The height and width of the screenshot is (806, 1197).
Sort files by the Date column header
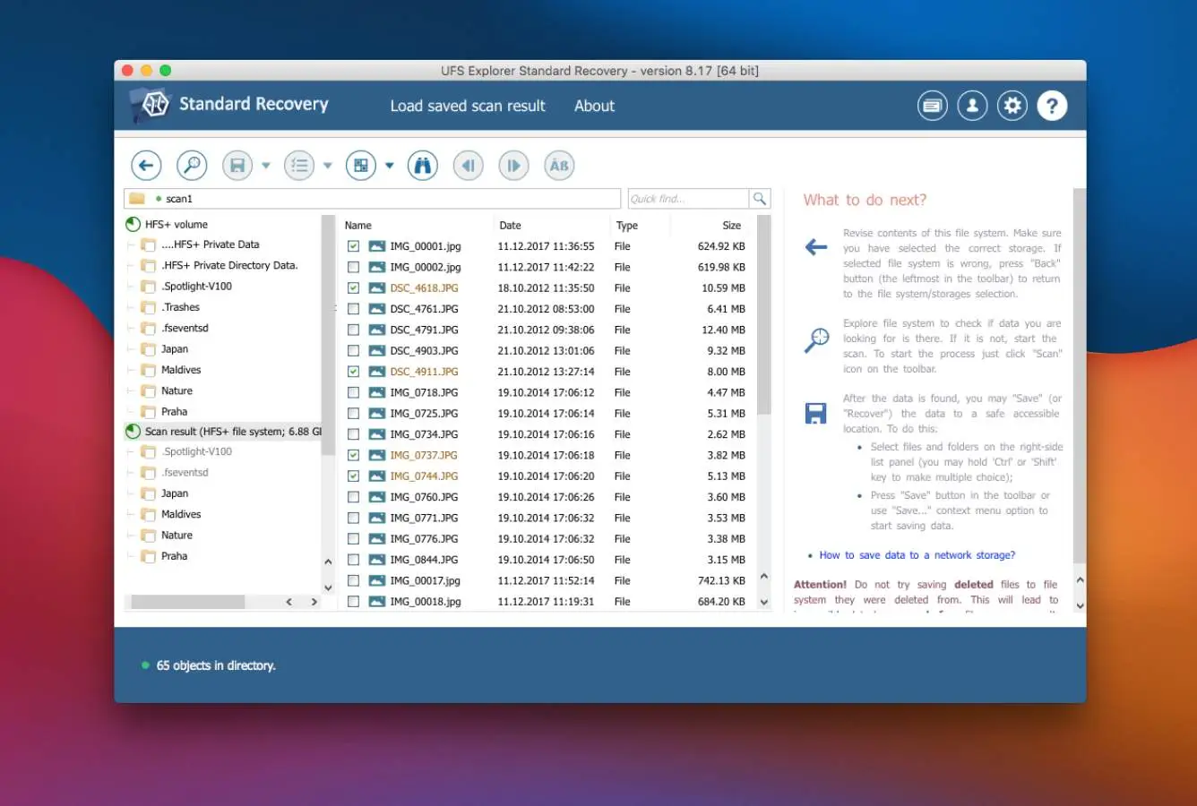coord(511,226)
